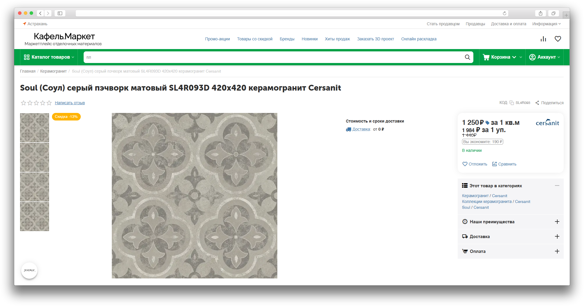Click the Продавцы link
584x306 pixels.
475,24
